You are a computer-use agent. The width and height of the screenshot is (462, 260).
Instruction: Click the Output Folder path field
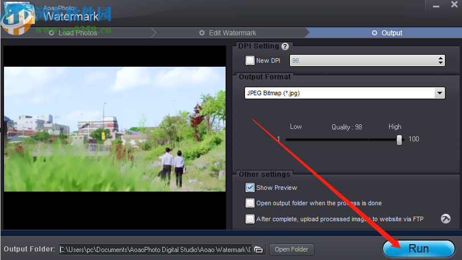click(x=156, y=249)
